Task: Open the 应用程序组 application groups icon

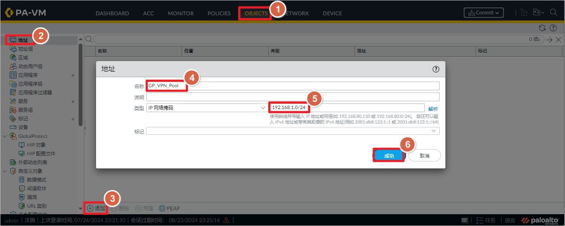Action: pos(13,84)
